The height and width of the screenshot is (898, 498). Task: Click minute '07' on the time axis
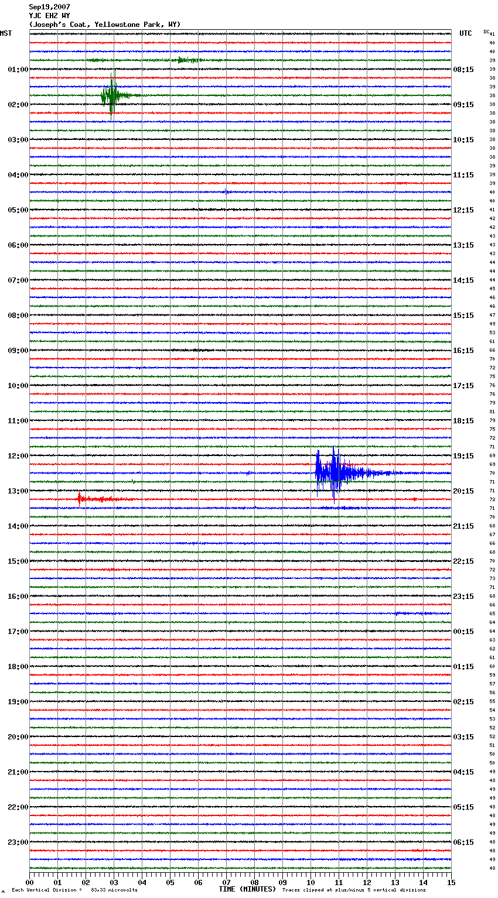[x=226, y=882]
